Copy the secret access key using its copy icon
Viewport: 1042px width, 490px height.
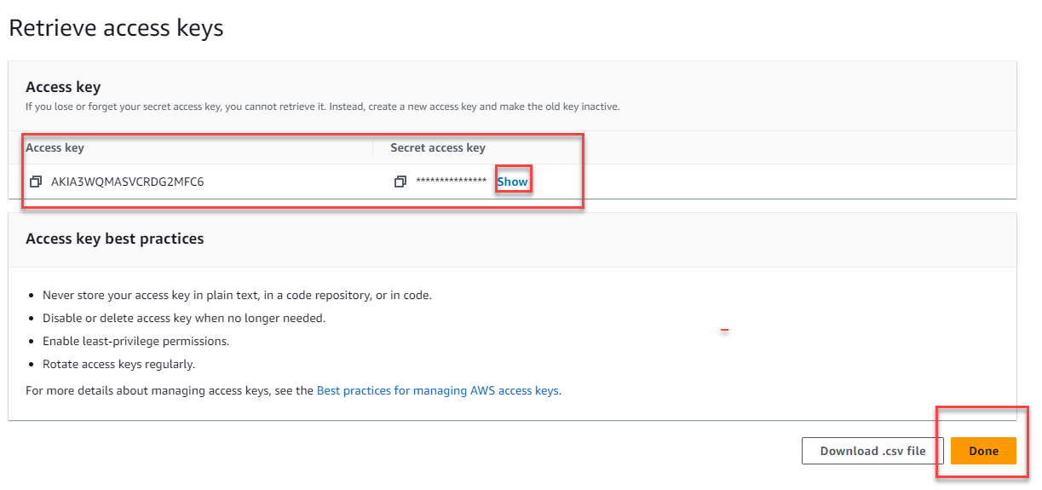click(x=400, y=182)
